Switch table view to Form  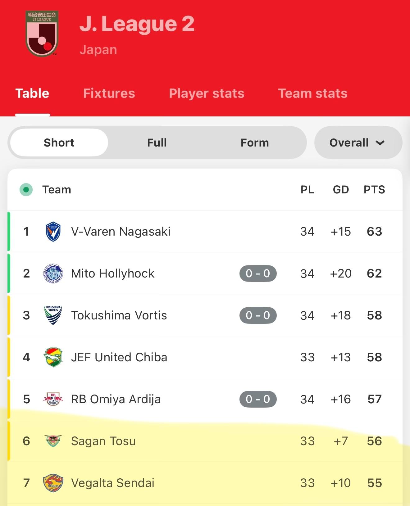click(x=255, y=143)
